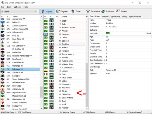Select Vasco Da Gama 2000 team
Screen dimensions: 152x114
tap(21, 79)
